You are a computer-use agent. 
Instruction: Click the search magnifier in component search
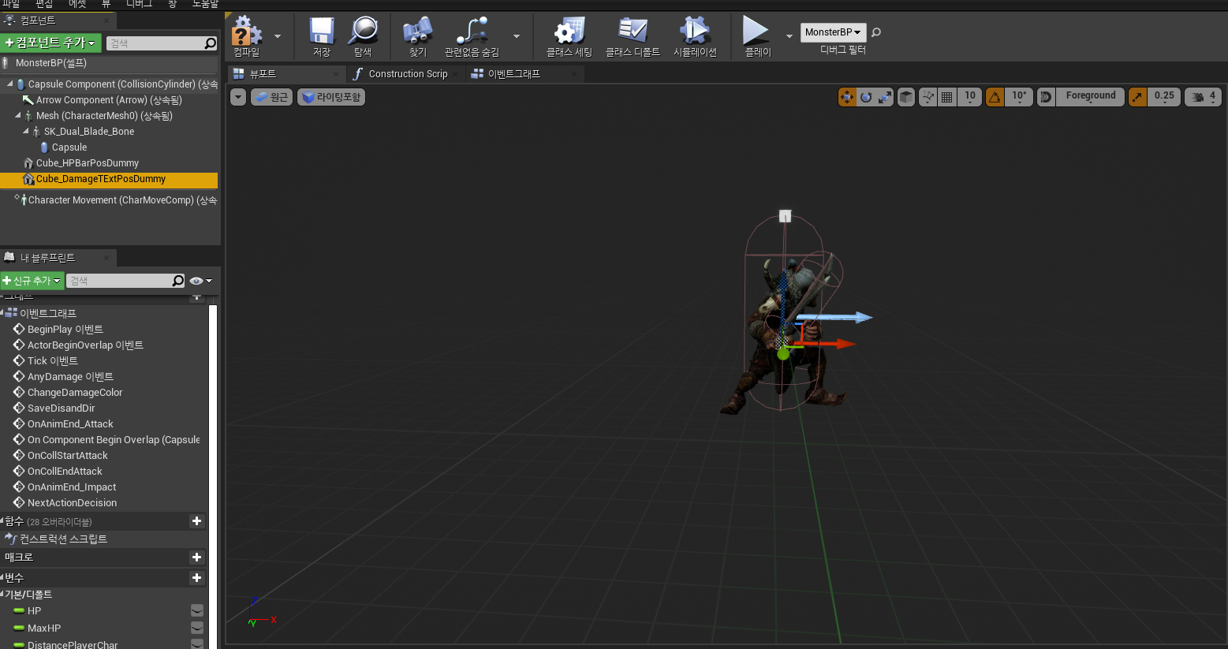(x=210, y=43)
